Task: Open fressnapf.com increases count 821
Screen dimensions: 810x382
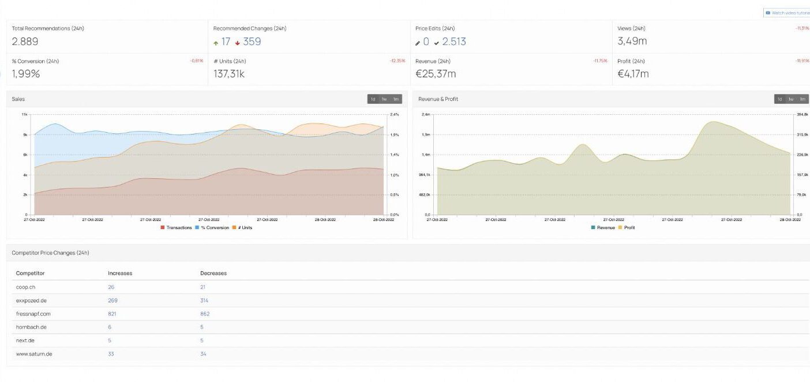Action: pyautogui.click(x=112, y=314)
